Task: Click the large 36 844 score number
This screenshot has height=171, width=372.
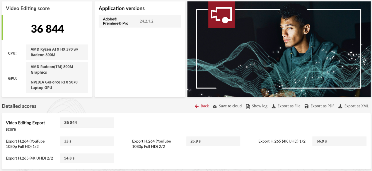Action: (x=47, y=29)
